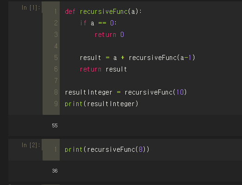Click the output value 36

point(55,171)
